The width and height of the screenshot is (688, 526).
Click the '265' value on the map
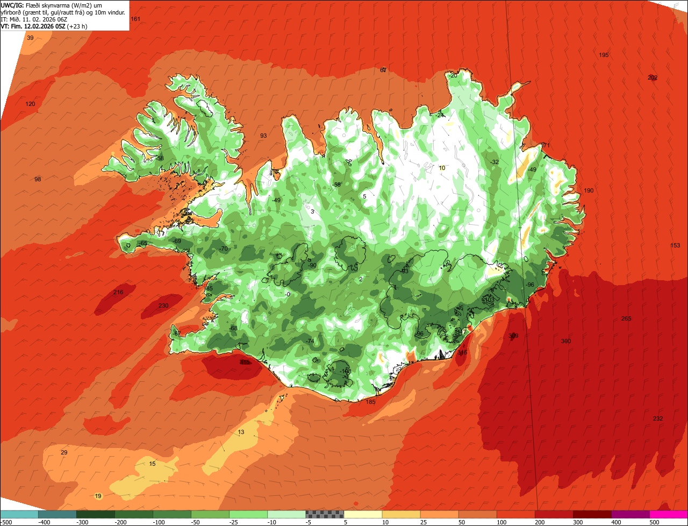[626, 319]
